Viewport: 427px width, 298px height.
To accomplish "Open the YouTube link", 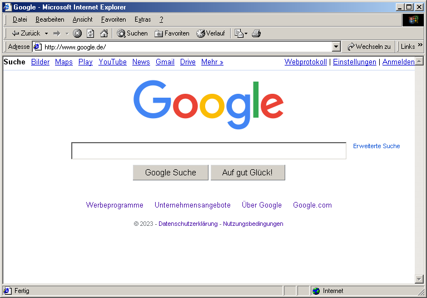I will (x=112, y=62).
